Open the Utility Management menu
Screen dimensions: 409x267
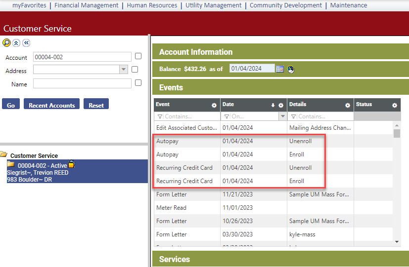[213, 5]
